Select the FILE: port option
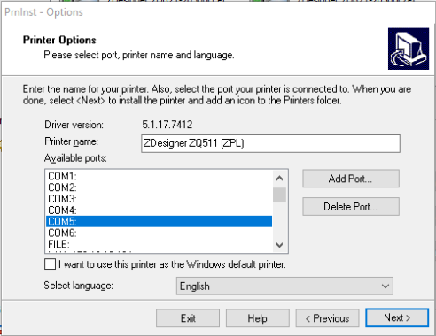436x336 pixels. (x=159, y=244)
